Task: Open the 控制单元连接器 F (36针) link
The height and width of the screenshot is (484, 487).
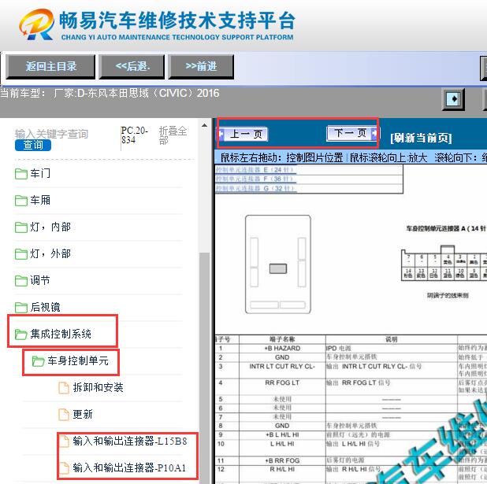Action: (x=255, y=179)
